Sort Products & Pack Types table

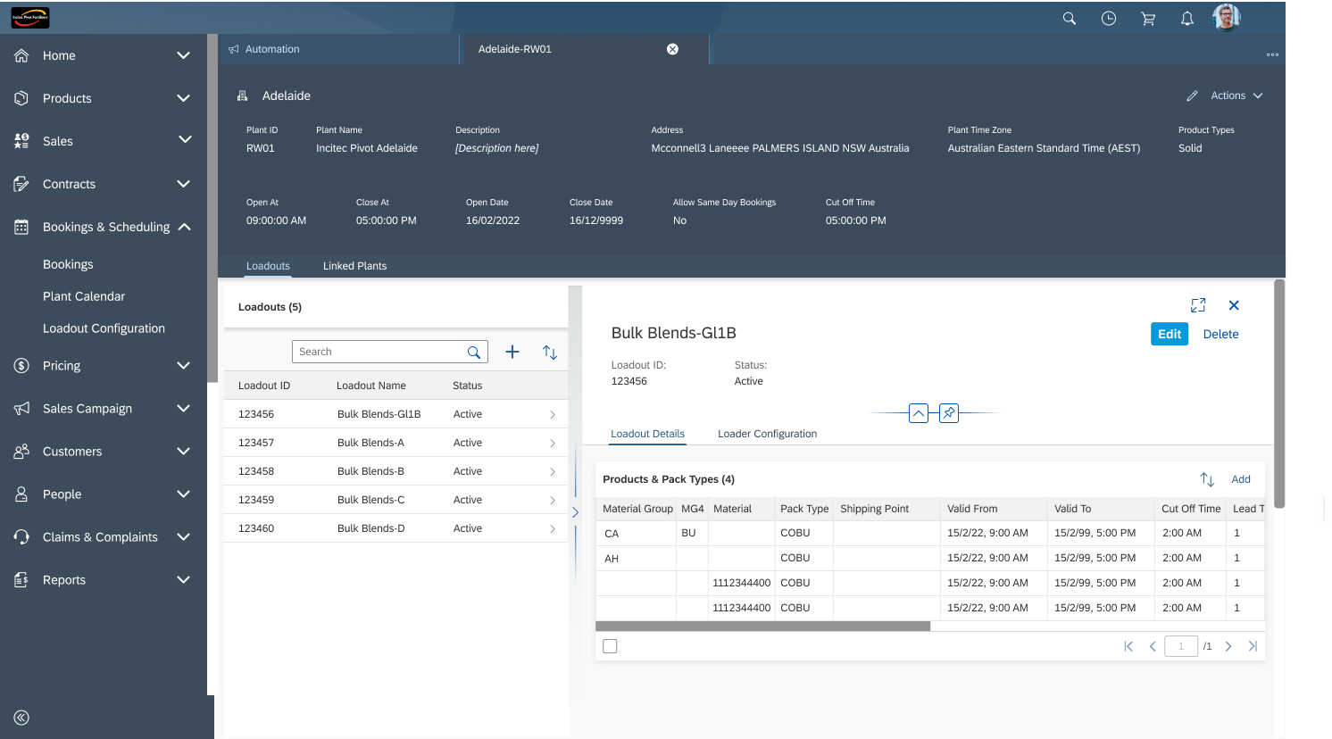[1207, 479]
